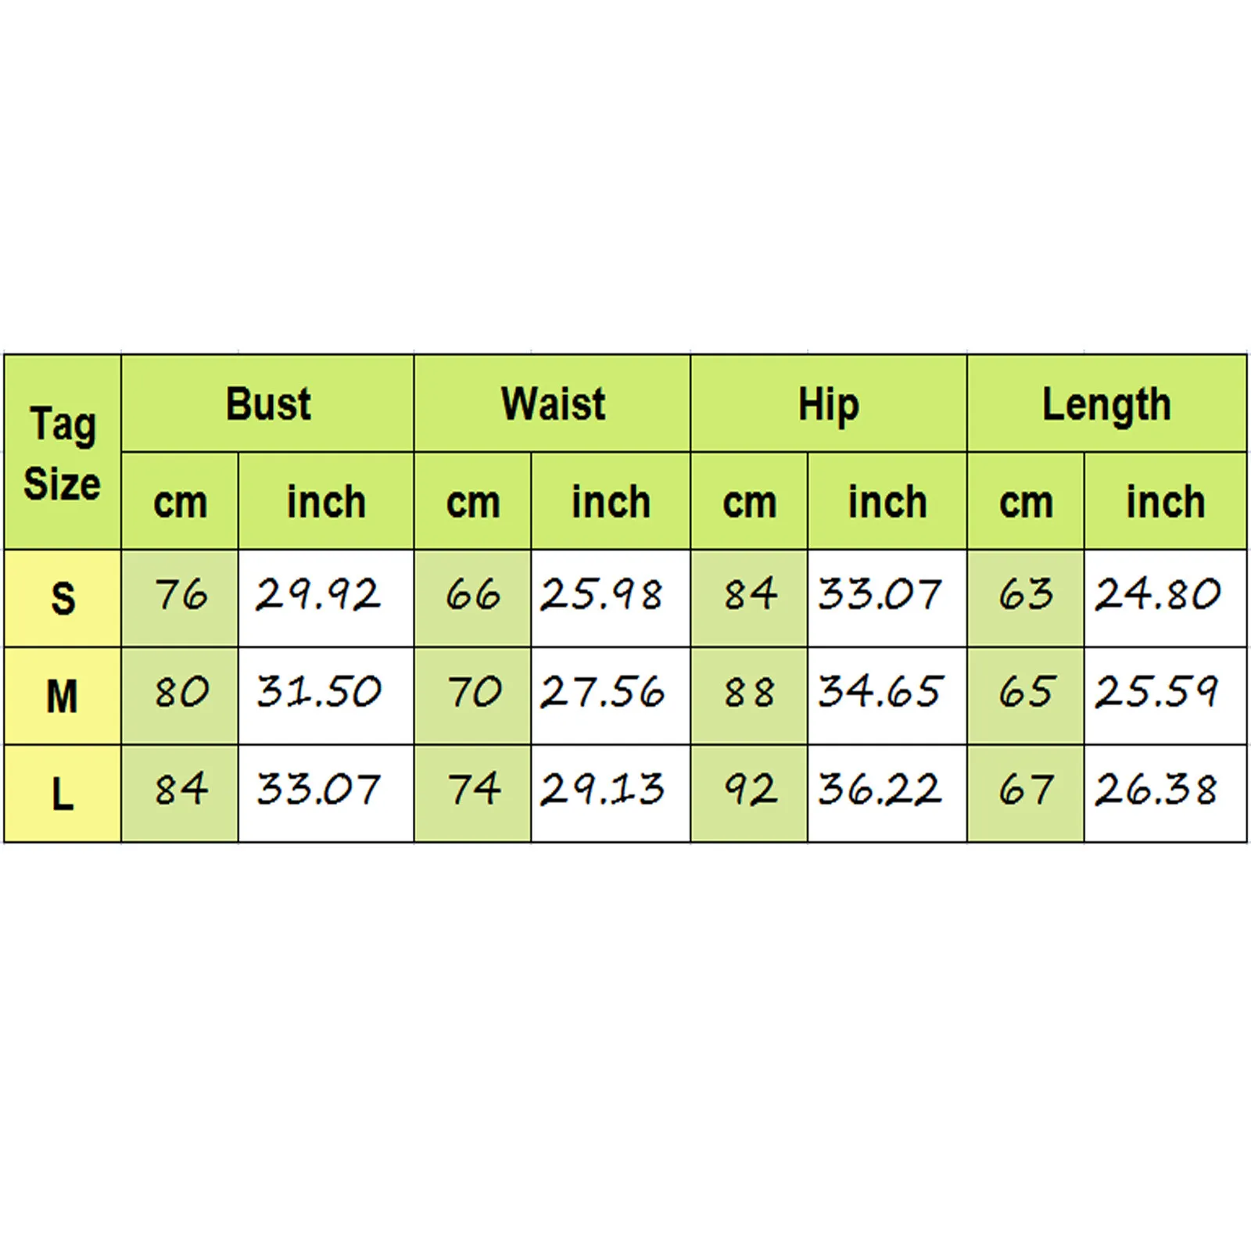The image size is (1251, 1251).
Task: Click the inch subheader under Length
Action: pyautogui.click(x=1165, y=501)
